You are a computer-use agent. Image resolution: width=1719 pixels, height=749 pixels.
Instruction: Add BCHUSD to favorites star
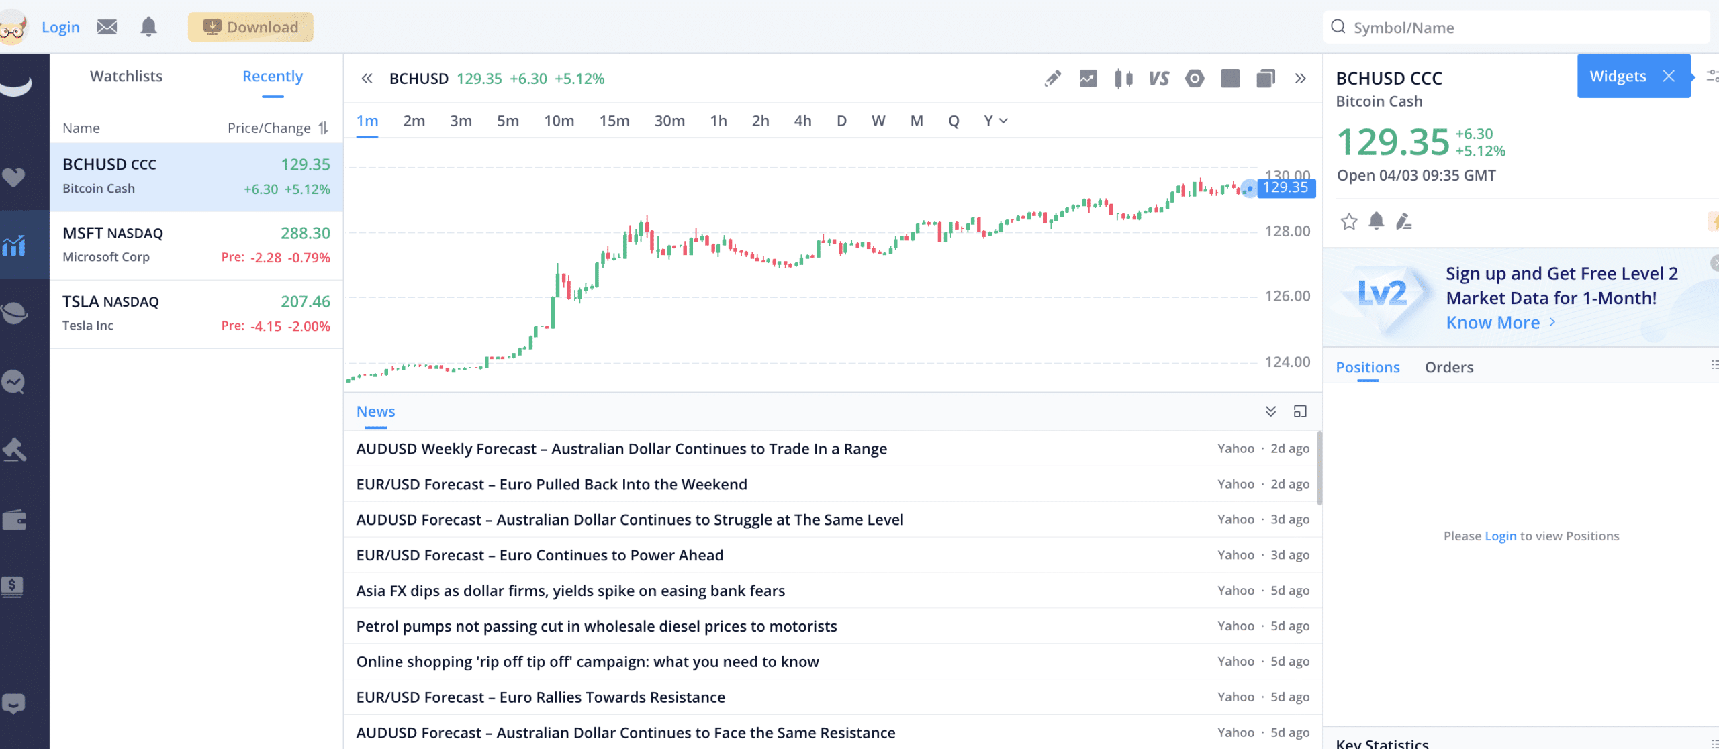tap(1348, 221)
